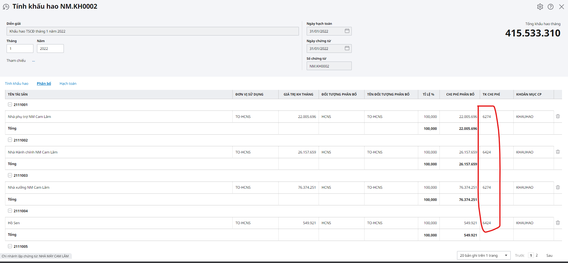Screen dimensions: 568x263
Task: Collapse group 2111005
Action: click(x=10, y=246)
